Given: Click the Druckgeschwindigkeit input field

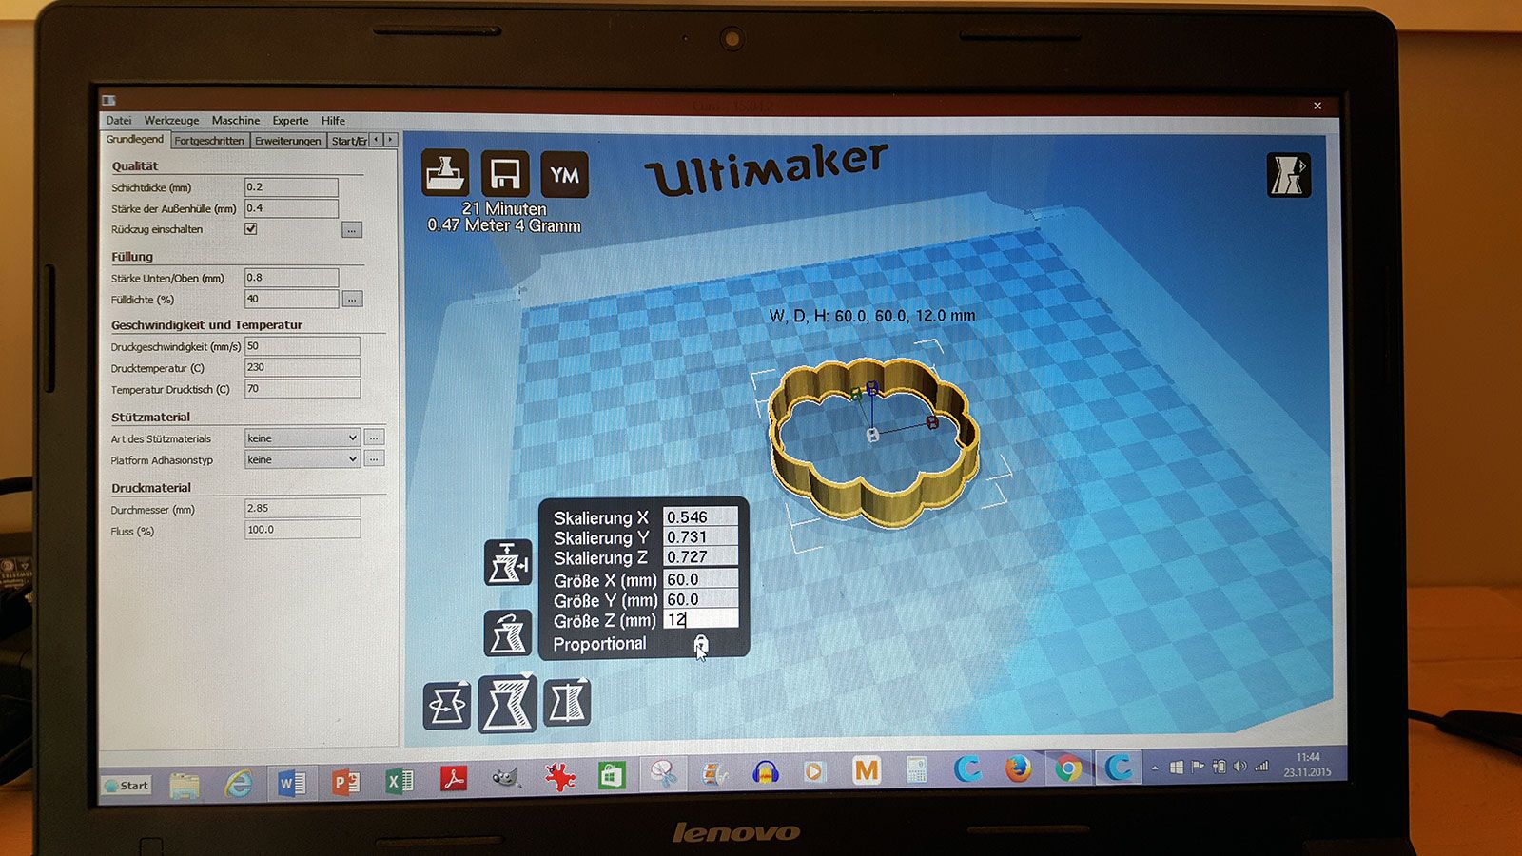Looking at the screenshot, I should [302, 346].
